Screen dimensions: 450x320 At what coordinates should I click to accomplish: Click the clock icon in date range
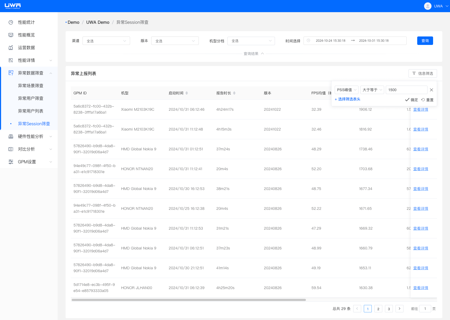(308, 40)
